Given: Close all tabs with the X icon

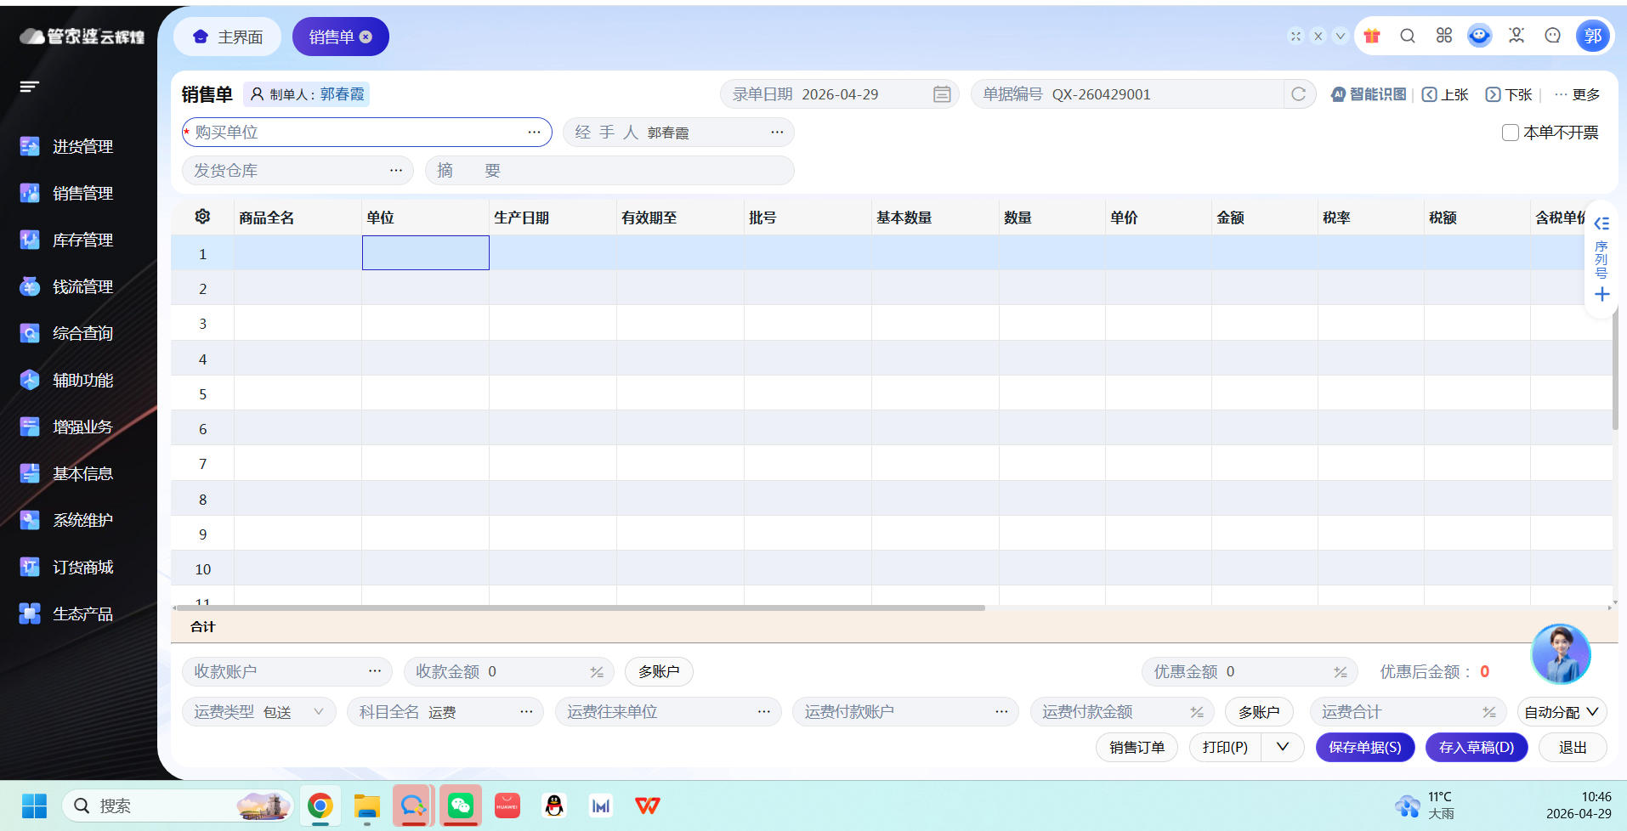Looking at the screenshot, I should (x=1318, y=36).
